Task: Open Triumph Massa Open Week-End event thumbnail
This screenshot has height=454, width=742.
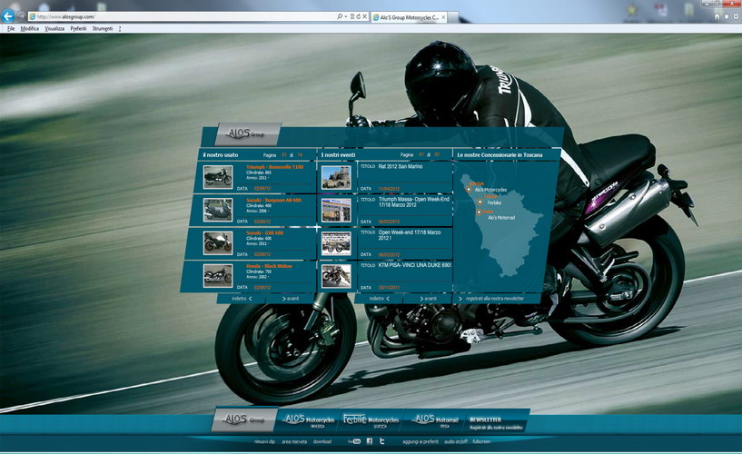Action: pos(336,210)
